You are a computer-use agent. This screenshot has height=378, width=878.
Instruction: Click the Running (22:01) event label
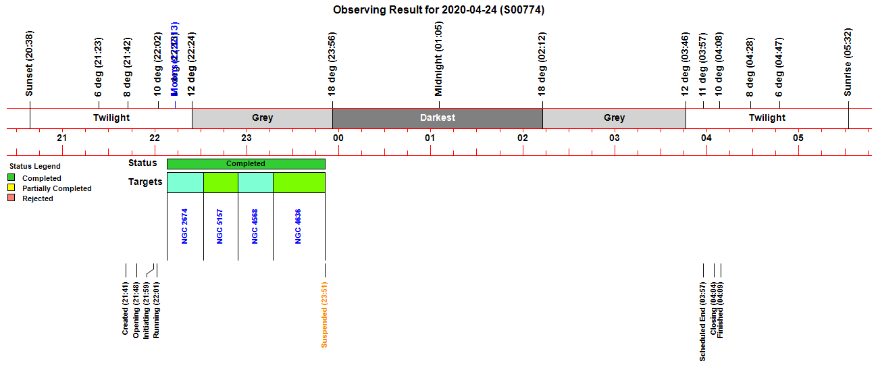(156, 310)
